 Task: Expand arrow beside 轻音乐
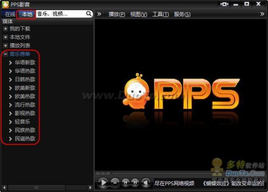(x=10, y=122)
